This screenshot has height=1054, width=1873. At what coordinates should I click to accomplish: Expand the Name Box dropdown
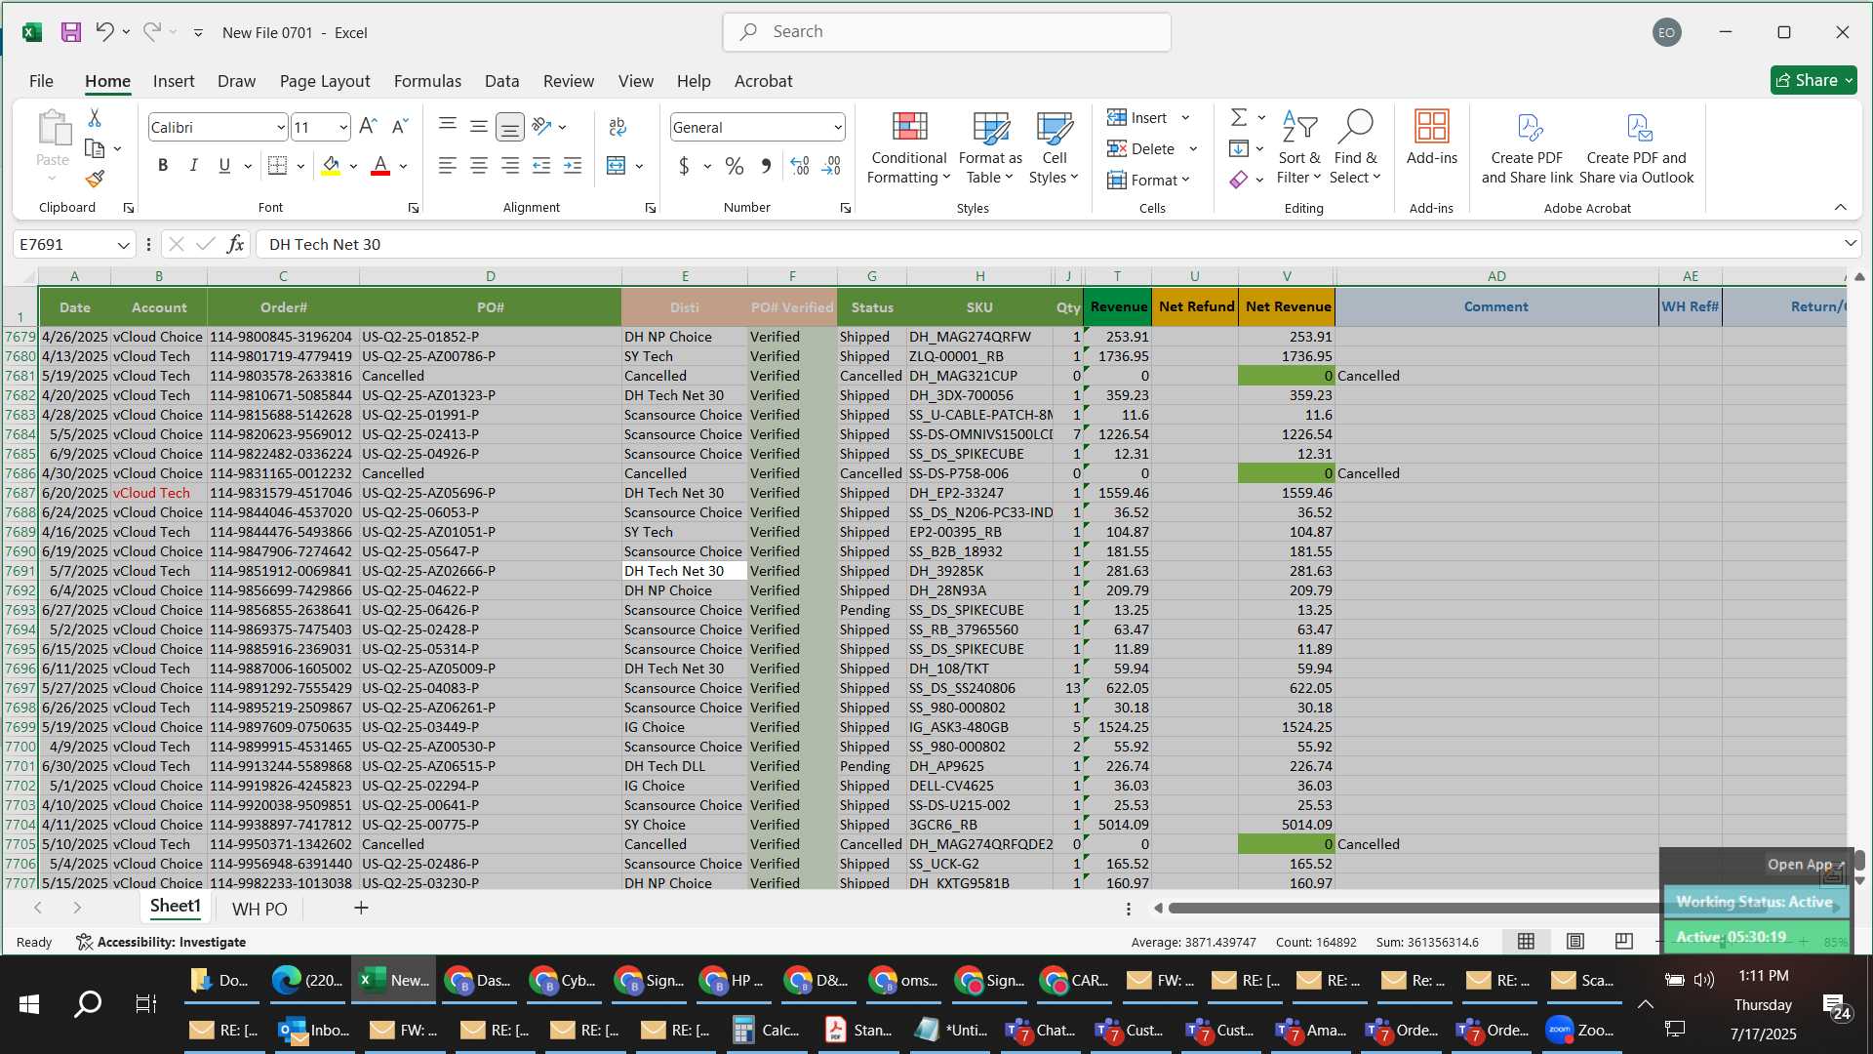click(x=123, y=245)
